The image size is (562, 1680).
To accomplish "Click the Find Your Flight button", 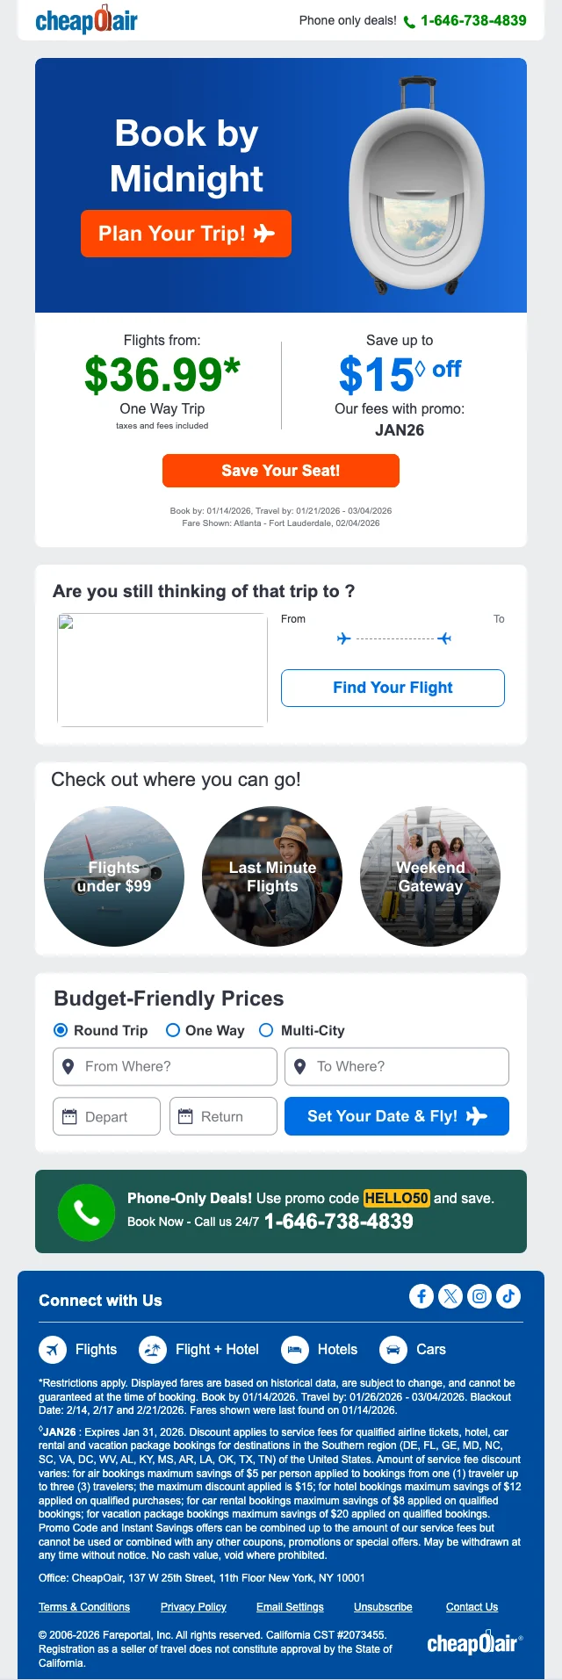I will 393,688.
